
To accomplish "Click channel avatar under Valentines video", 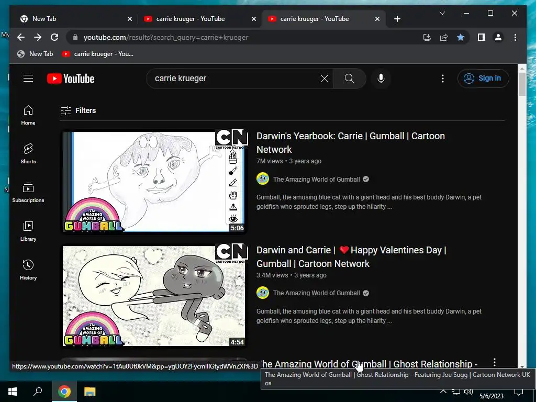I will (263, 293).
